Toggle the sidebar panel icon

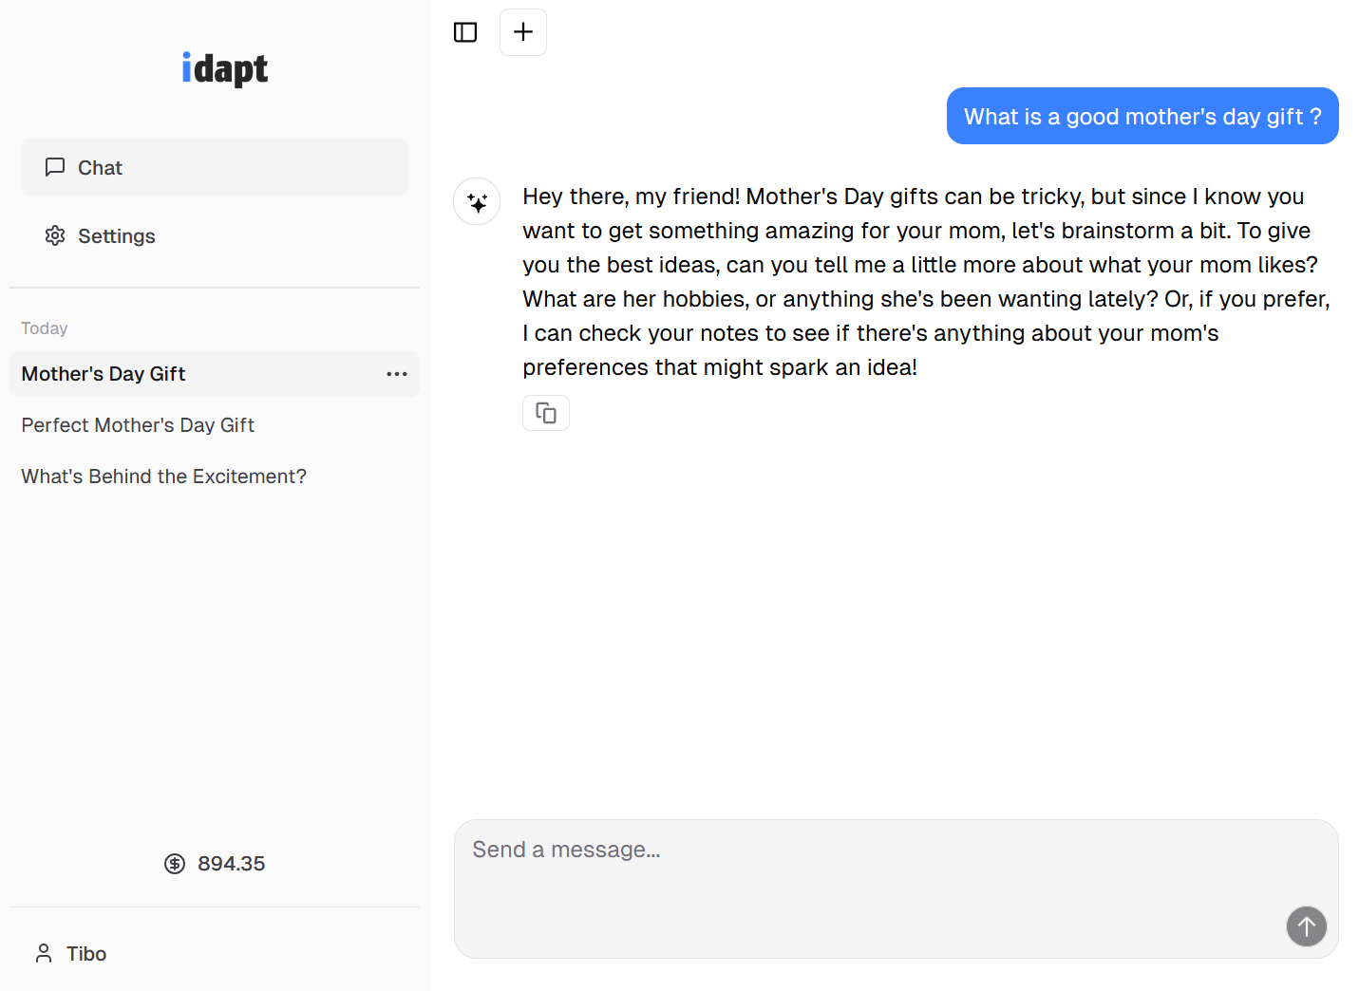465,32
